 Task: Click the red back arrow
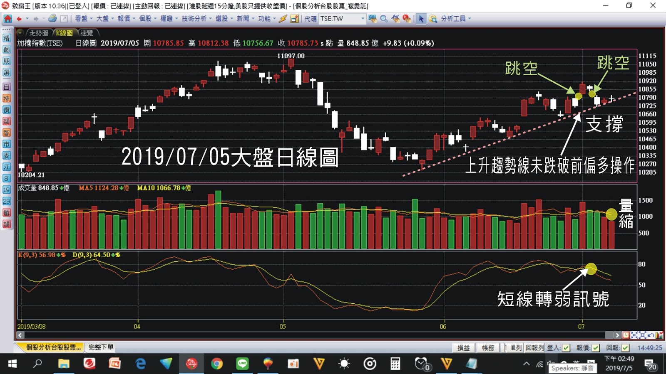[19, 19]
